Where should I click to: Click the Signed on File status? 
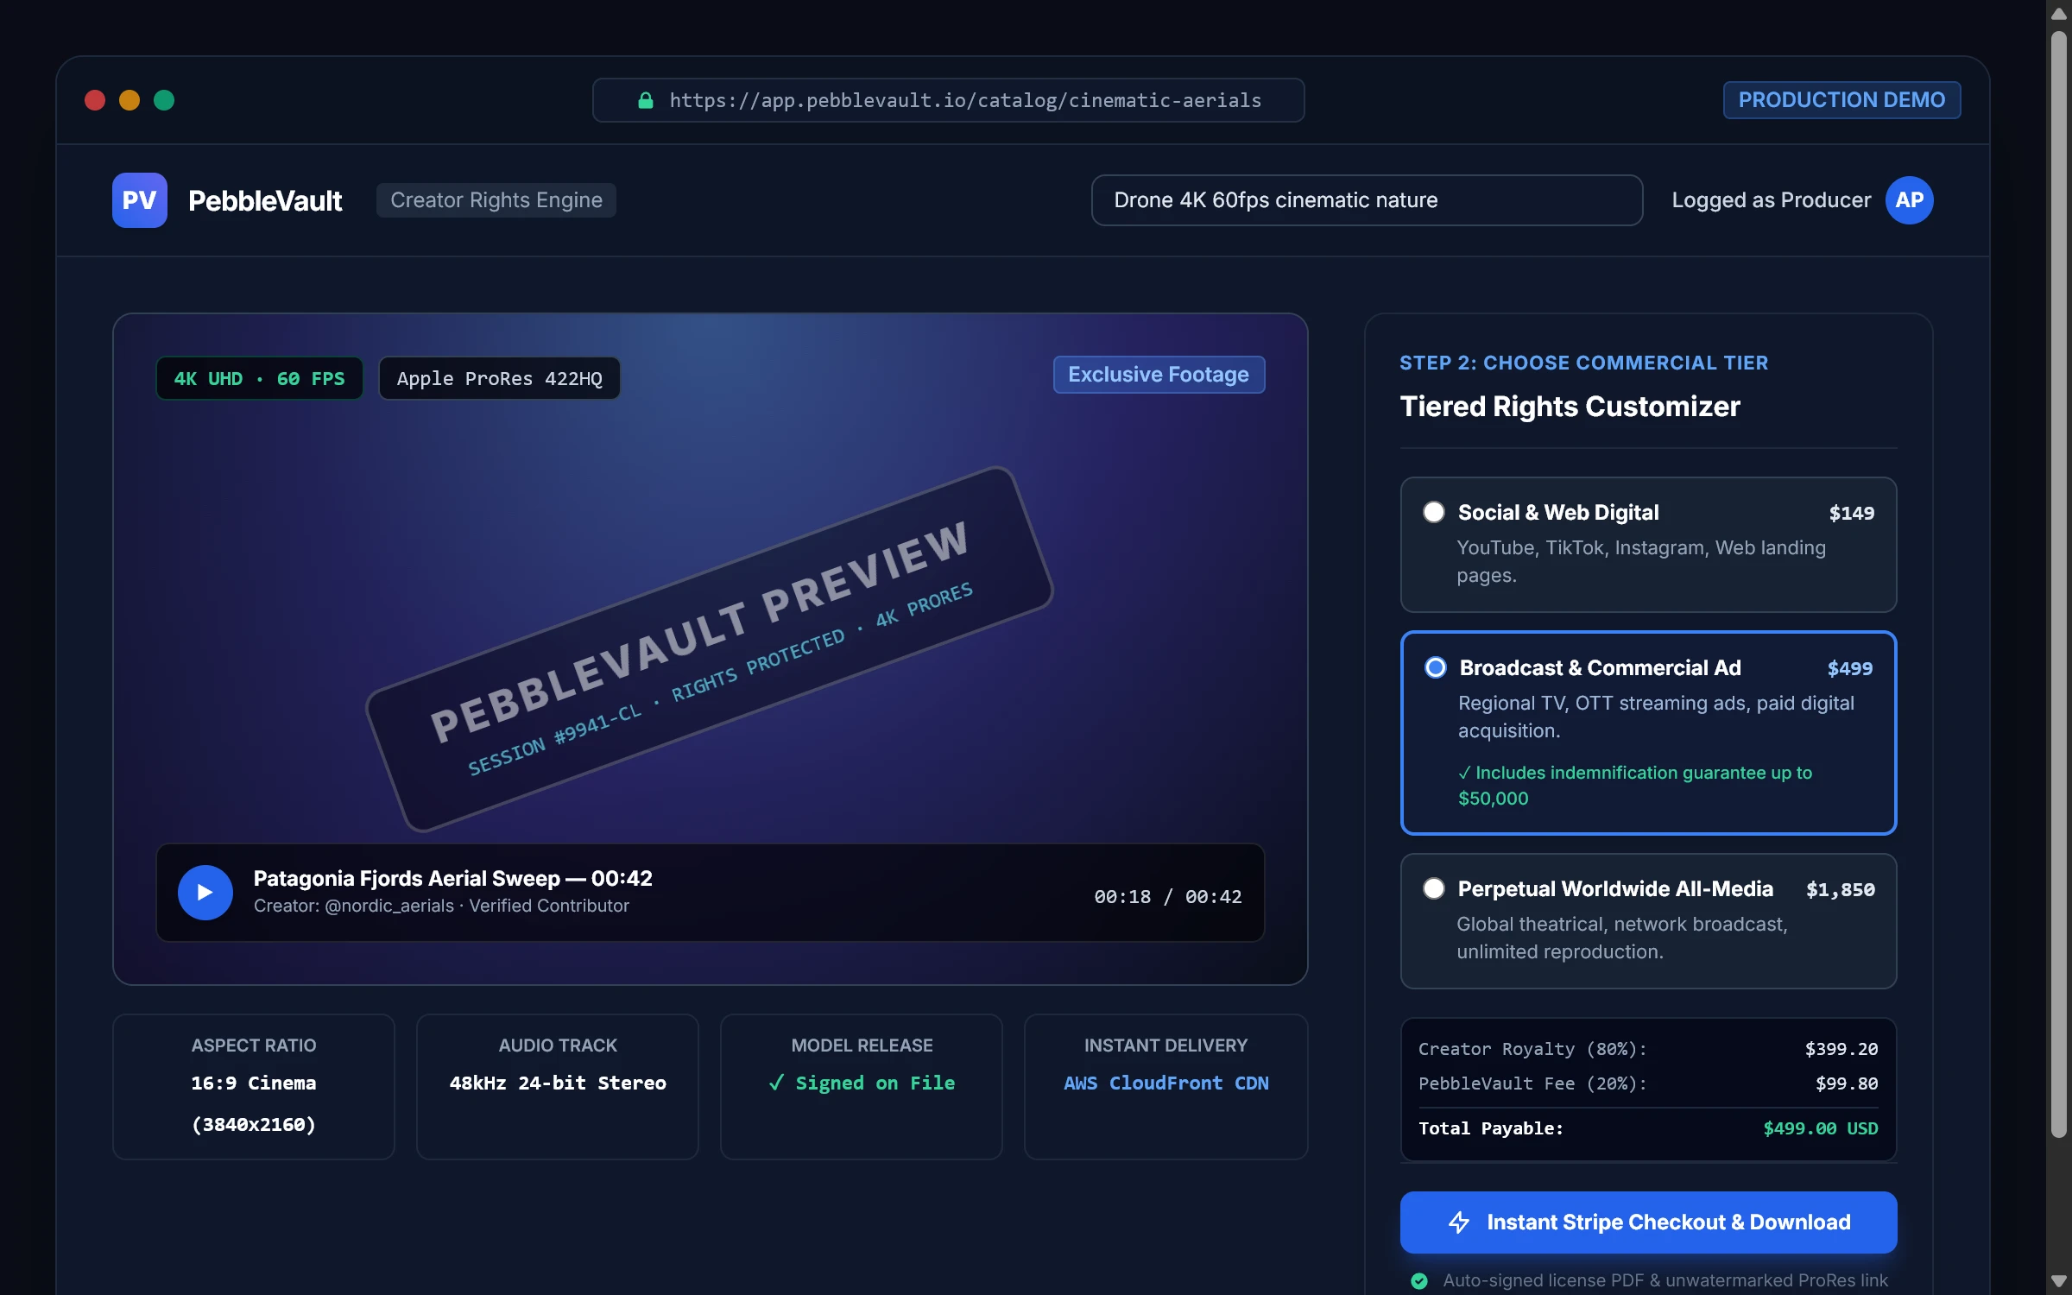[862, 1083]
